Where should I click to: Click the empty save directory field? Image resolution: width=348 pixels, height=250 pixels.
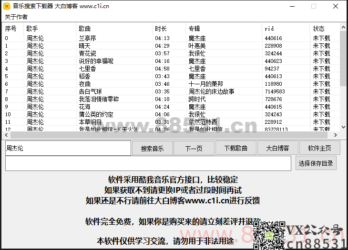click(x=148, y=163)
